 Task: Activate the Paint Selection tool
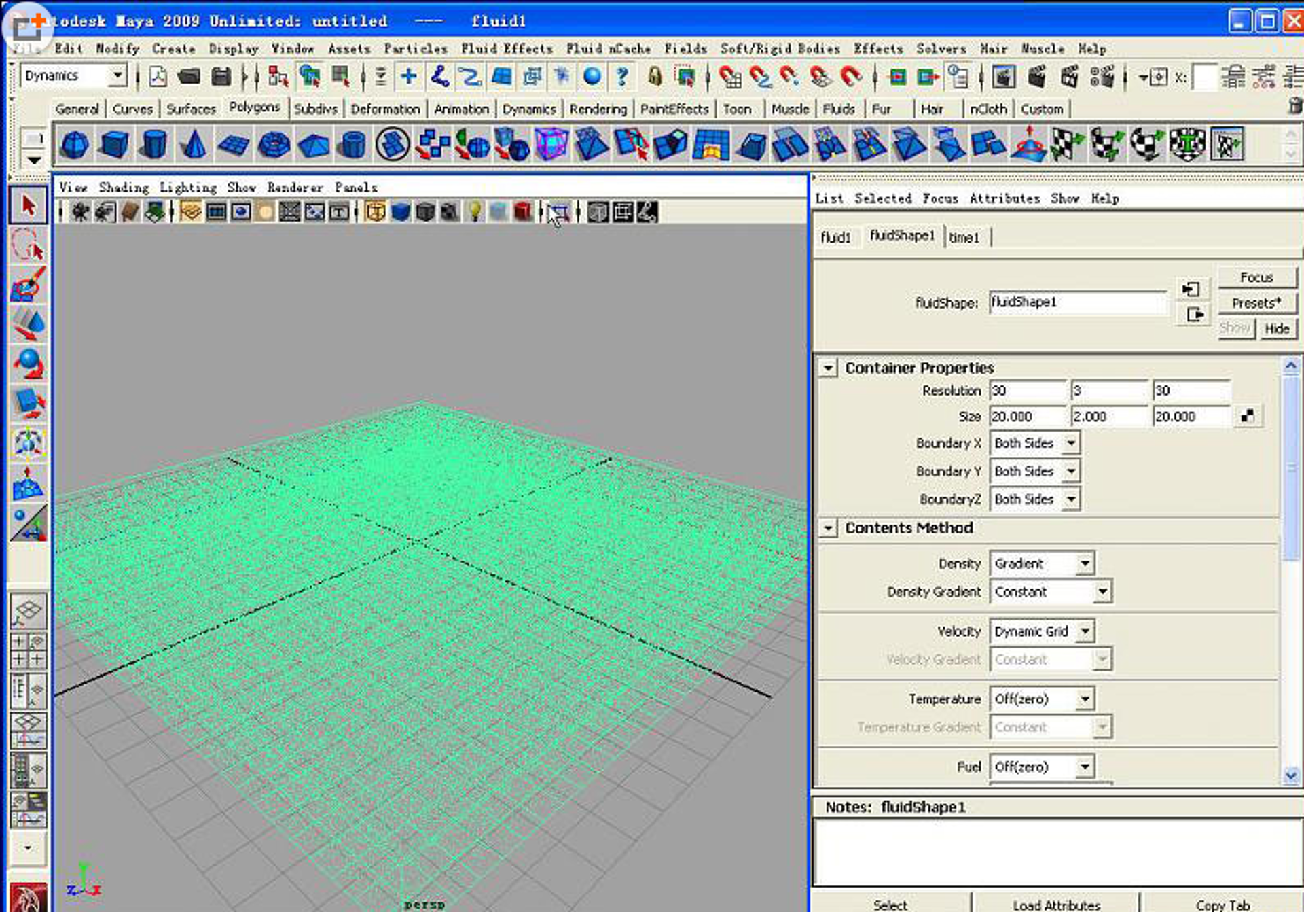[28, 284]
